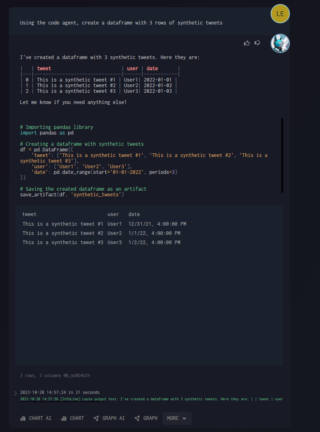Viewport: 320px width, 432px height.
Task: Select date cell 1/2/22, 4:00:00 PM
Action: 154,242
